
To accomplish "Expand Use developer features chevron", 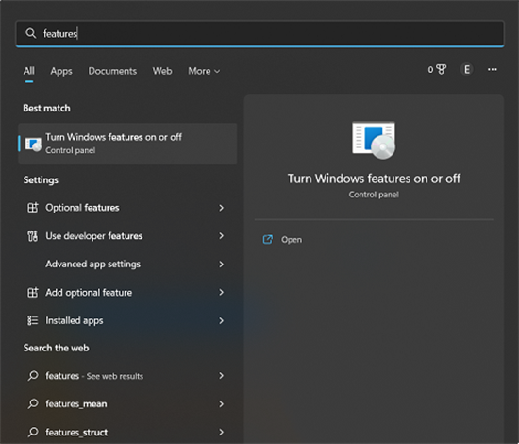I will 221,236.
